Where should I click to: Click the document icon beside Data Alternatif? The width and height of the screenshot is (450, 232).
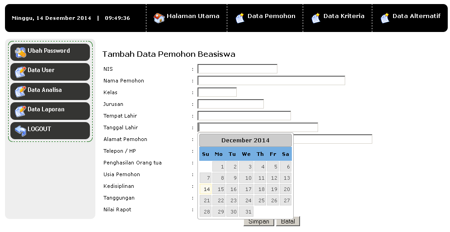pos(385,18)
